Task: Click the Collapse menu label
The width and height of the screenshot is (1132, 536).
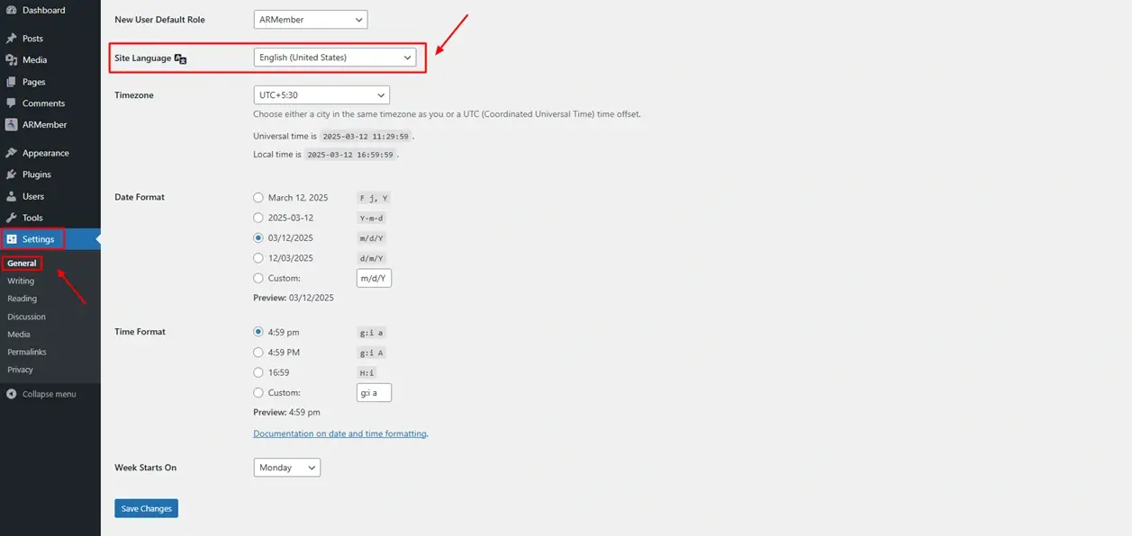Action: click(x=50, y=394)
